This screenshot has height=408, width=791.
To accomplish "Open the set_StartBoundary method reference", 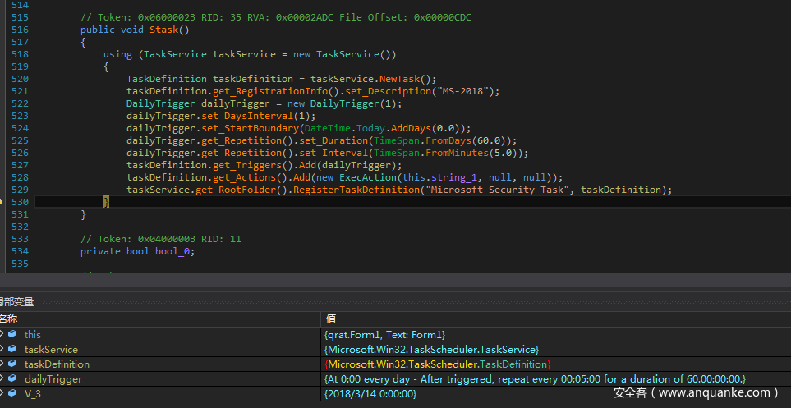I will [253, 128].
